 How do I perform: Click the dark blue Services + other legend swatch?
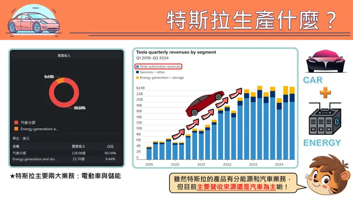(x=137, y=72)
